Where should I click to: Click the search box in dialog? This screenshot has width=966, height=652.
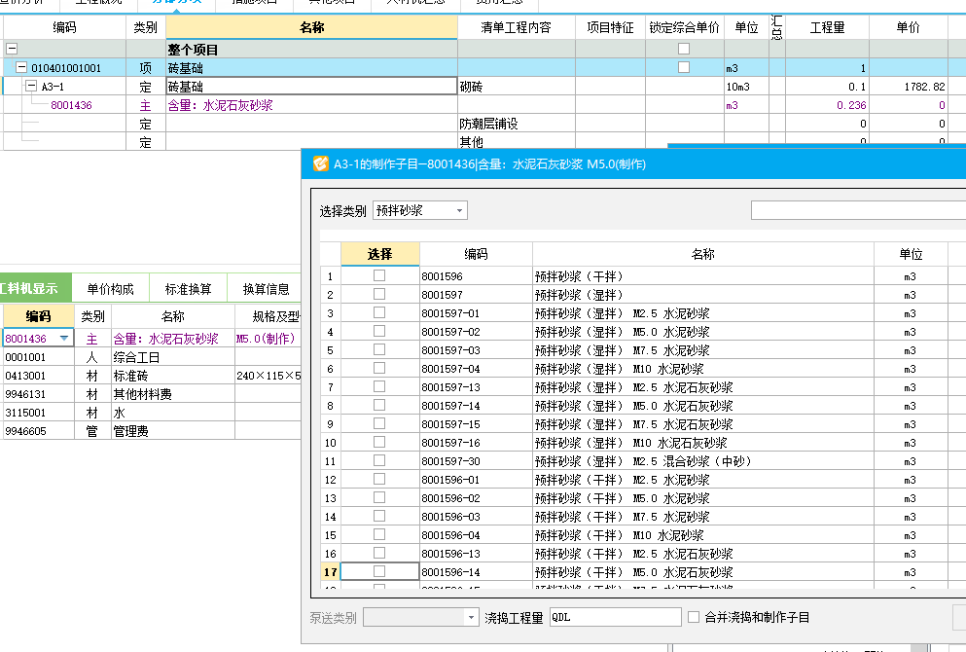858,210
